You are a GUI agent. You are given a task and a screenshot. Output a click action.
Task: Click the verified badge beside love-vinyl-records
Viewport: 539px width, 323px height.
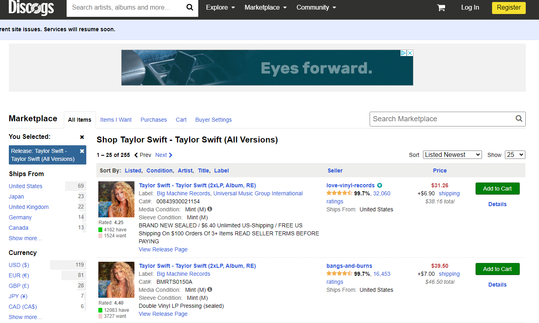[x=380, y=185]
